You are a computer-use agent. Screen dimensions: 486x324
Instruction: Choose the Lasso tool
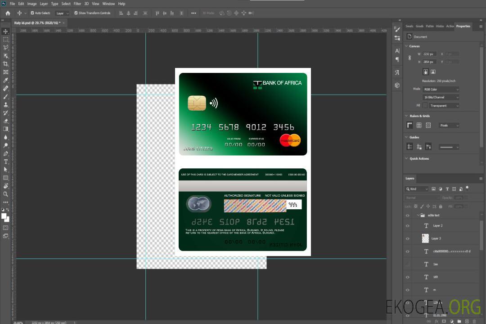tap(5, 47)
